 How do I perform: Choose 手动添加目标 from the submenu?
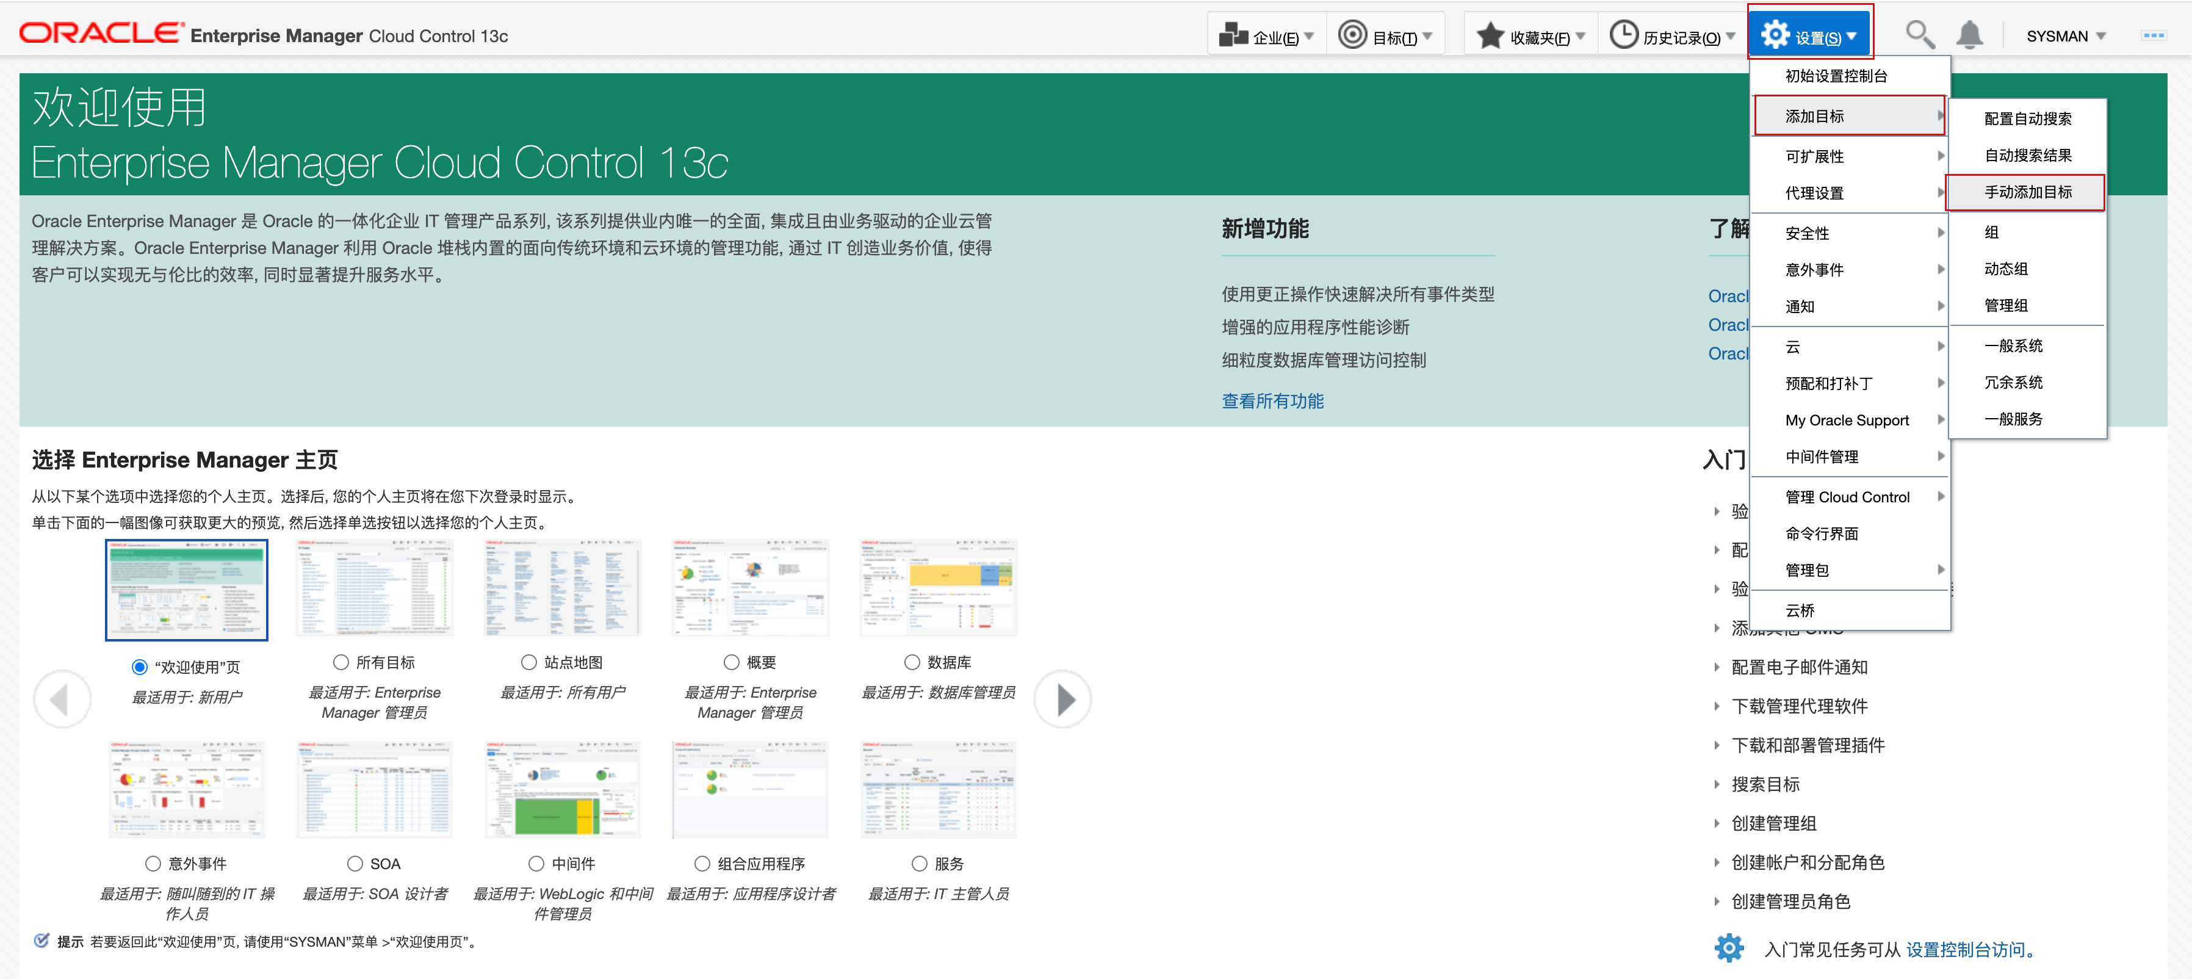(x=2027, y=192)
